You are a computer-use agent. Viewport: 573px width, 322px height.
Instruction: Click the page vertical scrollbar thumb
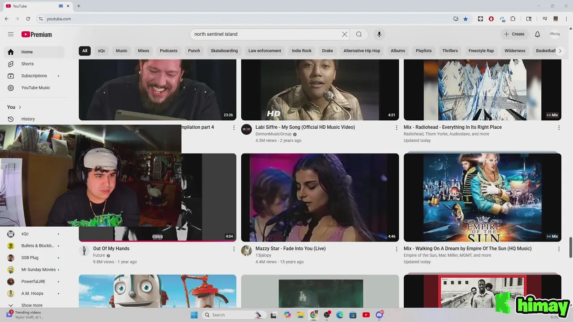click(x=570, y=247)
